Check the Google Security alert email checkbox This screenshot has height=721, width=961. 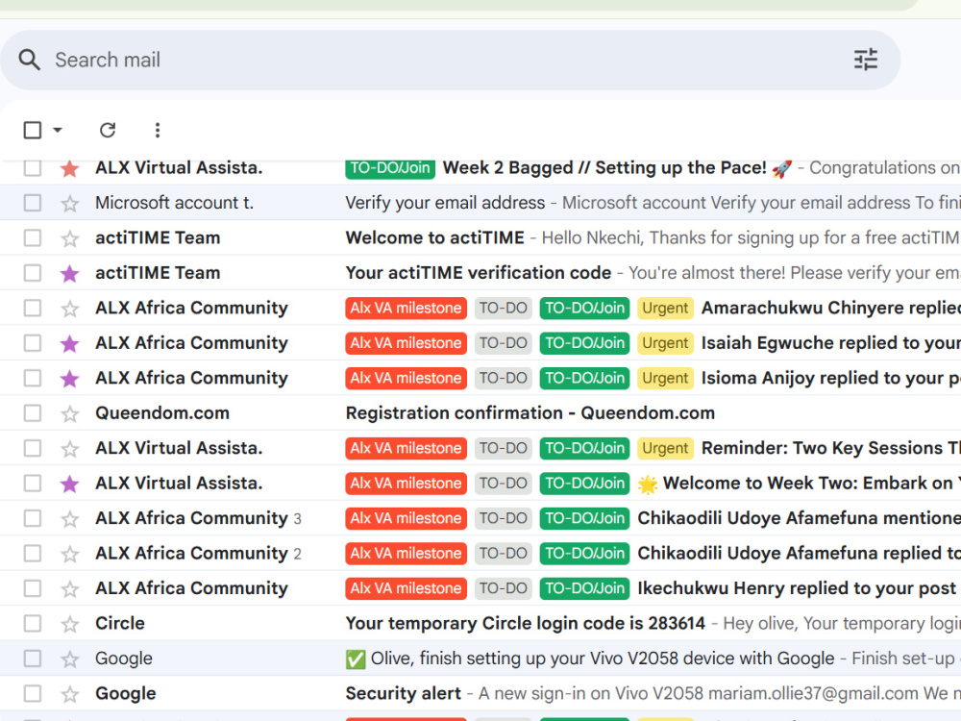(x=33, y=693)
